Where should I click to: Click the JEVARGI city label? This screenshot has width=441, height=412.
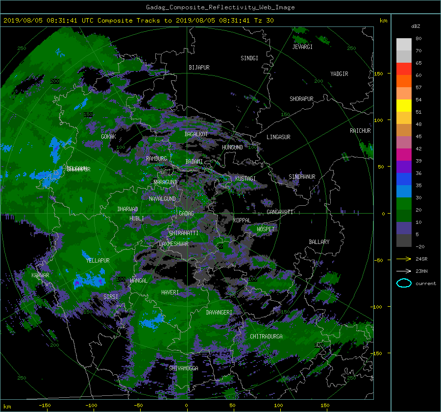pyautogui.click(x=302, y=47)
